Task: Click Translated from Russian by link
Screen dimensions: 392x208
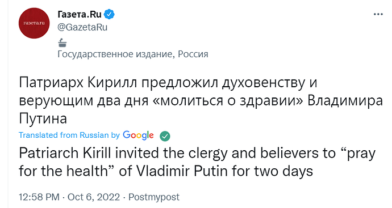Action: click(x=69, y=135)
